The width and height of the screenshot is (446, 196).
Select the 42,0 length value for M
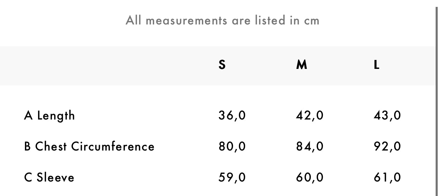(310, 115)
